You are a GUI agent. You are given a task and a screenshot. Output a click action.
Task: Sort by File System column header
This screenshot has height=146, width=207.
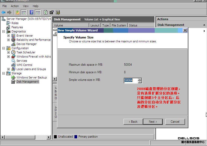[119, 25]
